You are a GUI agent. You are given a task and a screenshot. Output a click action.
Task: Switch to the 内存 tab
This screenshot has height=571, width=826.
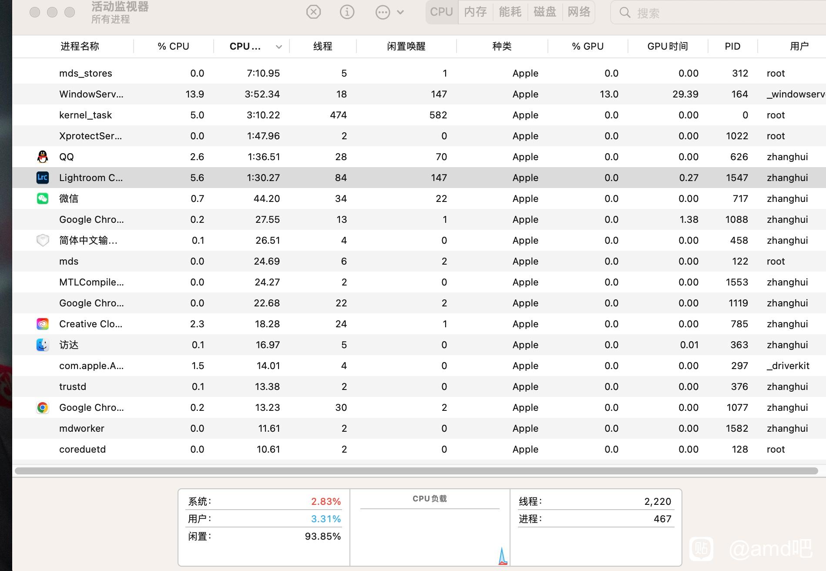(x=476, y=12)
